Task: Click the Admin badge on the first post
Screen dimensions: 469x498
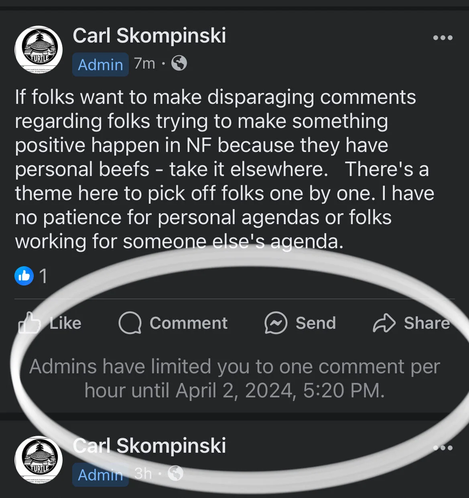Action: (100, 64)
